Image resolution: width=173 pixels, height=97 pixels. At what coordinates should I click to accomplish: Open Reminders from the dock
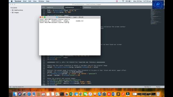pyautogui.click(x=53, y=94)
